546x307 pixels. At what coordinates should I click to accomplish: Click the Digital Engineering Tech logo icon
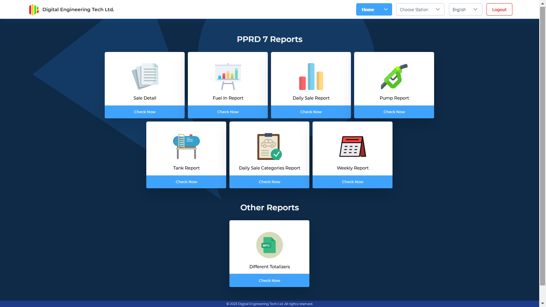tap(34, 10)
